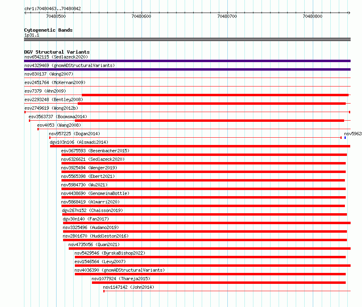Click the ruler's right end arrow
The width and height of the screenshot is (362, 307).
(x=349, y=13)
